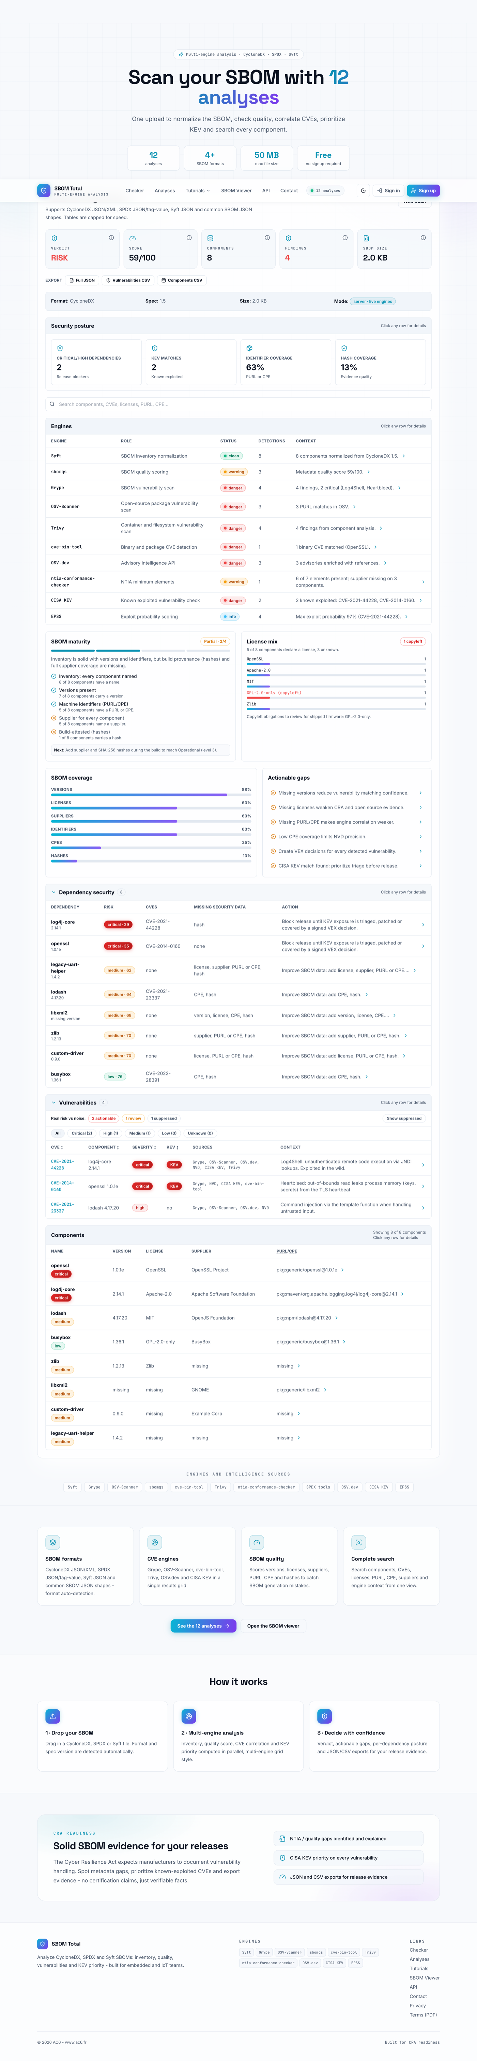The height and width of the screenshot is (2061, 477).
Task: Click shield icon in Hash Coverage card
Action: pyautogui.click(x=344, y=348)
